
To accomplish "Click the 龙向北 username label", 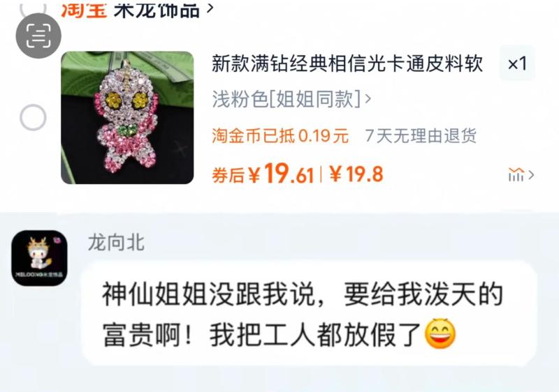I will tap(116, 243).
